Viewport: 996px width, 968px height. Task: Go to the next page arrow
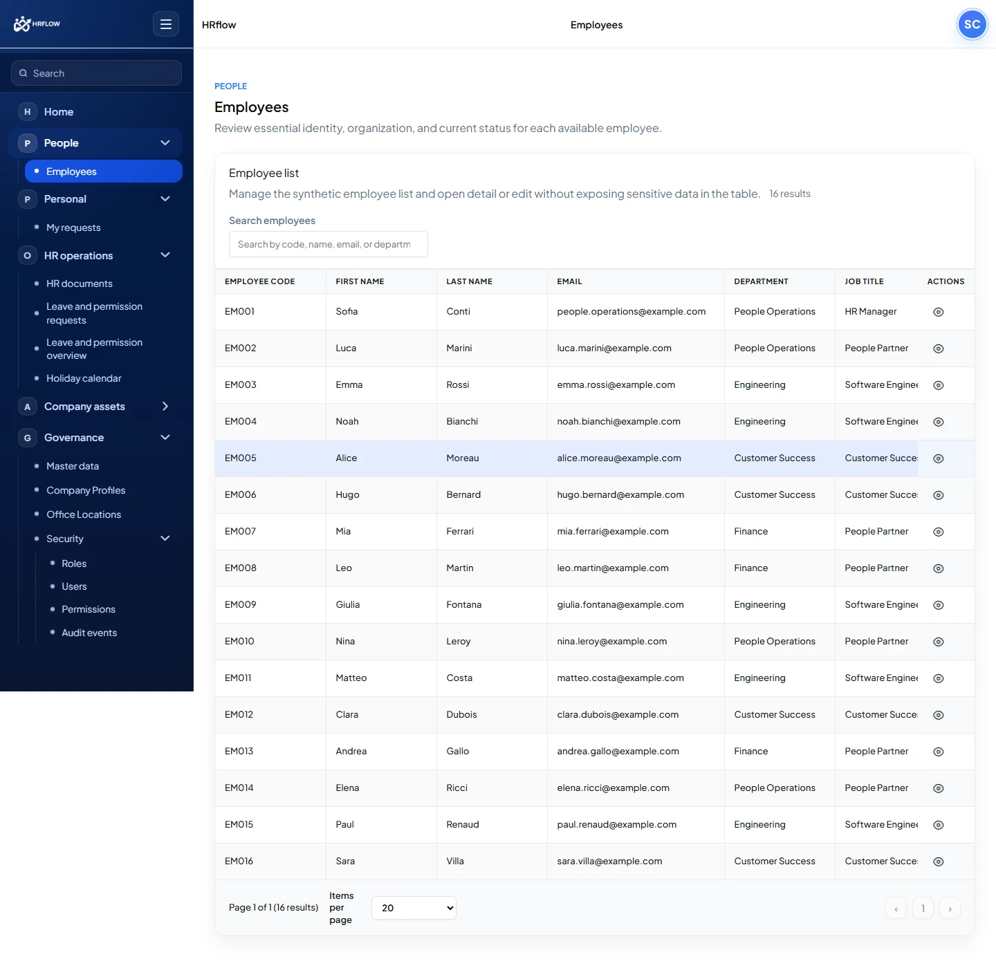coord(950,908)
